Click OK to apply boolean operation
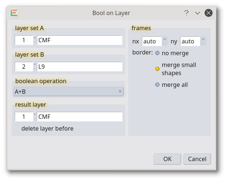 pyautogui.click(x=167, y=159)
